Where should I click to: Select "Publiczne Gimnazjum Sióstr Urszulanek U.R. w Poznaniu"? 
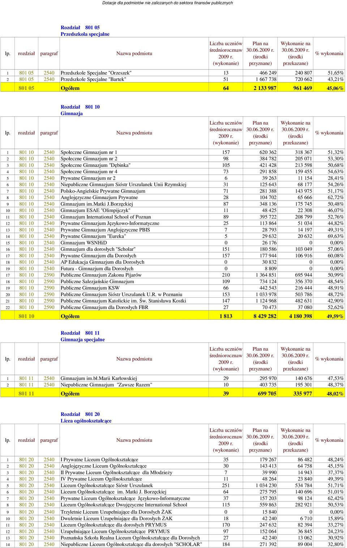[122, 295]
